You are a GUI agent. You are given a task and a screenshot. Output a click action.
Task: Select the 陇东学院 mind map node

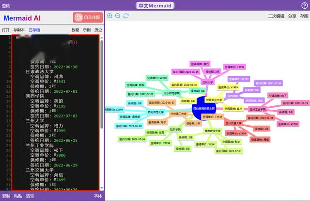(175, 130)
